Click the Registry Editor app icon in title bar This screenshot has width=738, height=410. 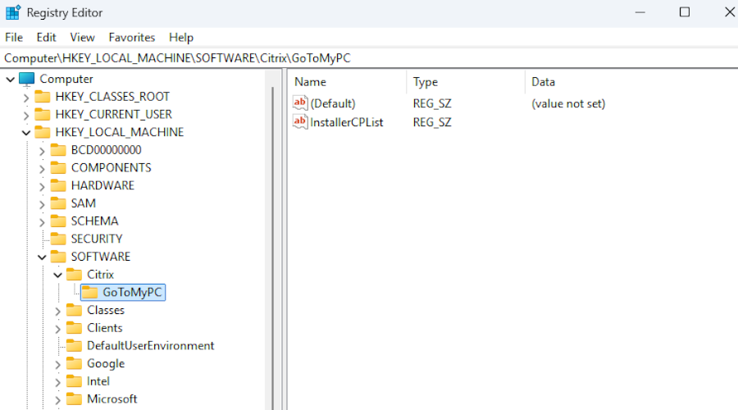tap(13, 12)
